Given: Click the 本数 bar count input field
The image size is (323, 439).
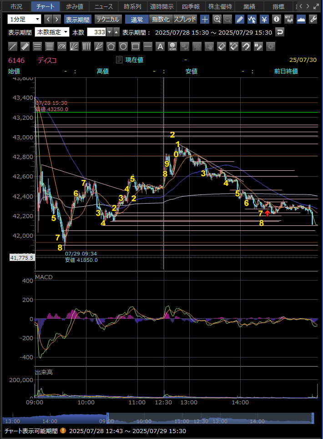Looking at the screenshot, I should point(97,32).
